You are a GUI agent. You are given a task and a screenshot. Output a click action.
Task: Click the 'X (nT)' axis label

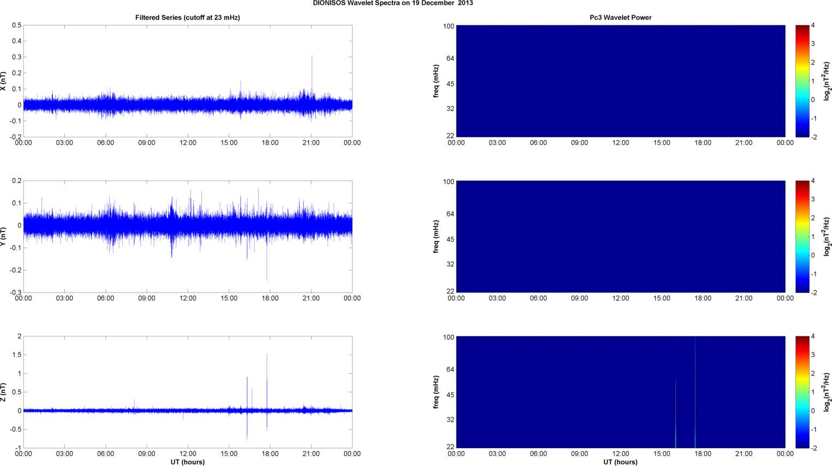click(4, 81)
